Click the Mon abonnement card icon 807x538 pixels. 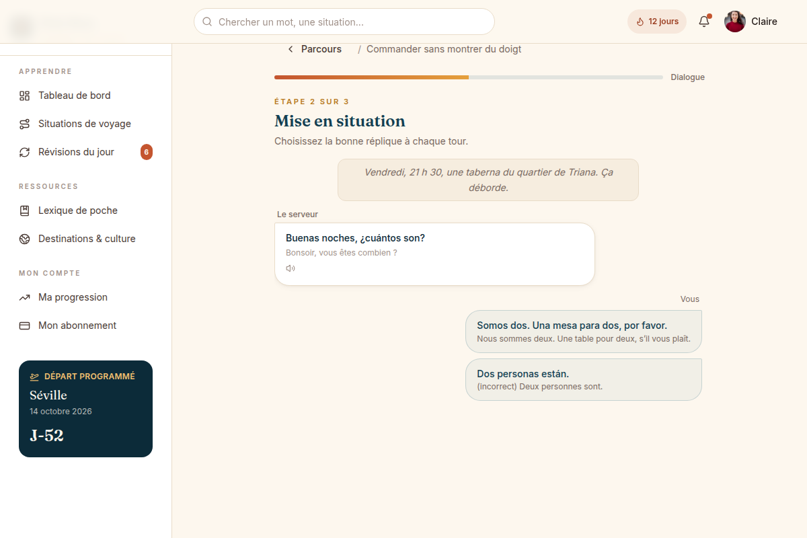click(x=24, y=325)
